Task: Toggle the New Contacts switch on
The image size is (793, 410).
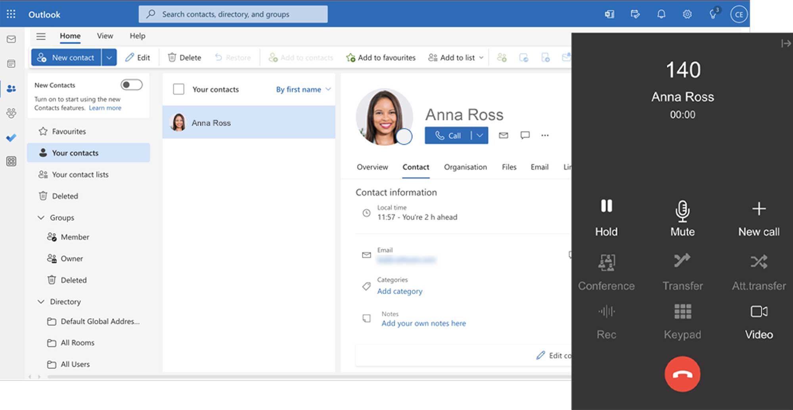Action: coord(131,85)
